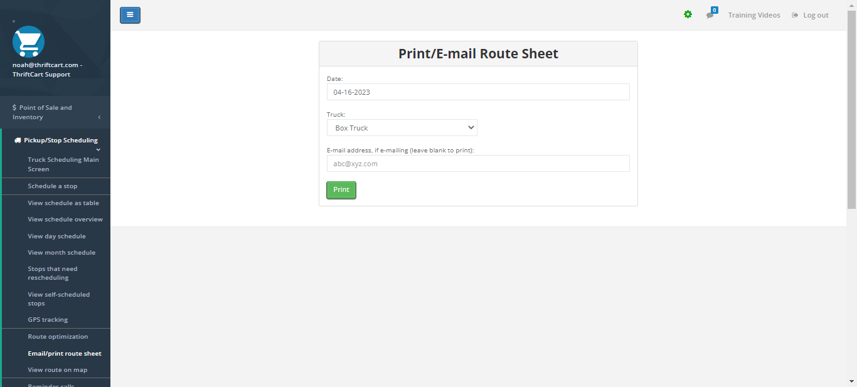The width and height of the screenshot is (857, 387).
Task: Open the Truck dropdown showing Box Truck
Action: [402, 127]
